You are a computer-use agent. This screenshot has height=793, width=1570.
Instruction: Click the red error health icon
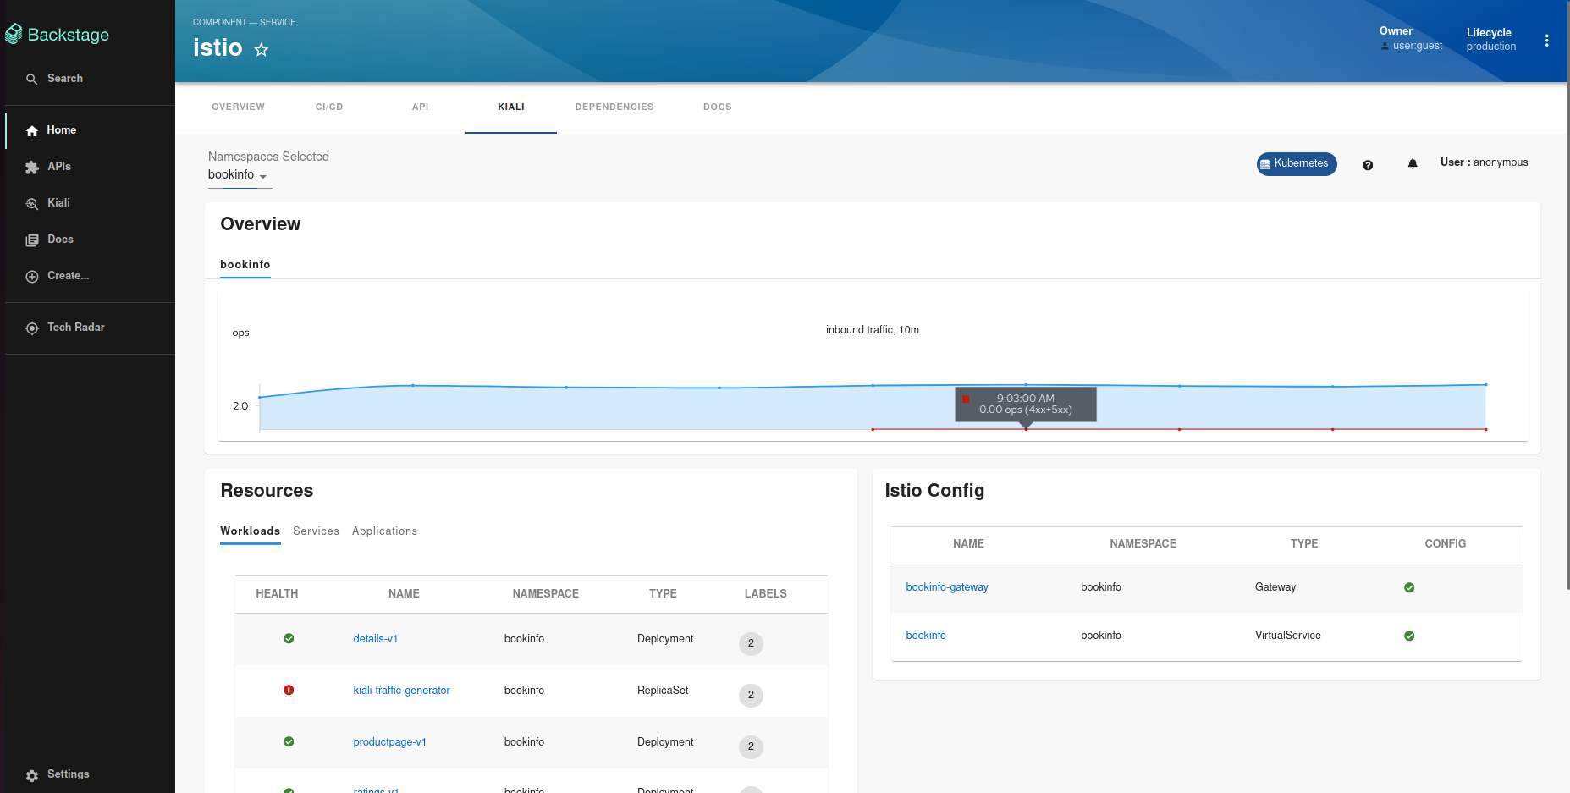point(289,691)
